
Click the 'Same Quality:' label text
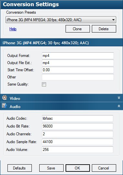coord(18,84)
